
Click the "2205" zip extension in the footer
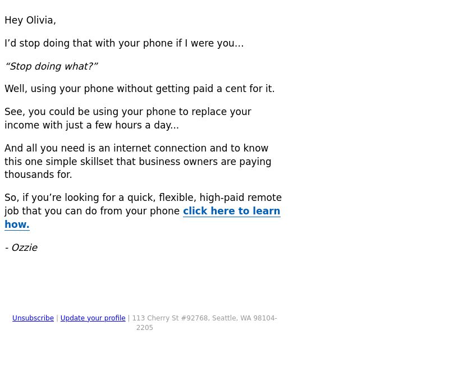pos(145,328)
